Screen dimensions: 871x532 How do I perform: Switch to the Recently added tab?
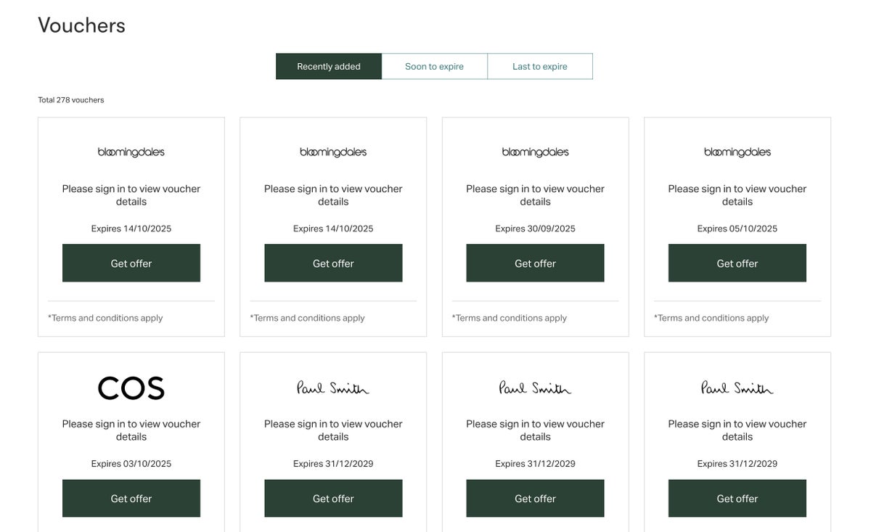click(x=329, y=67)
